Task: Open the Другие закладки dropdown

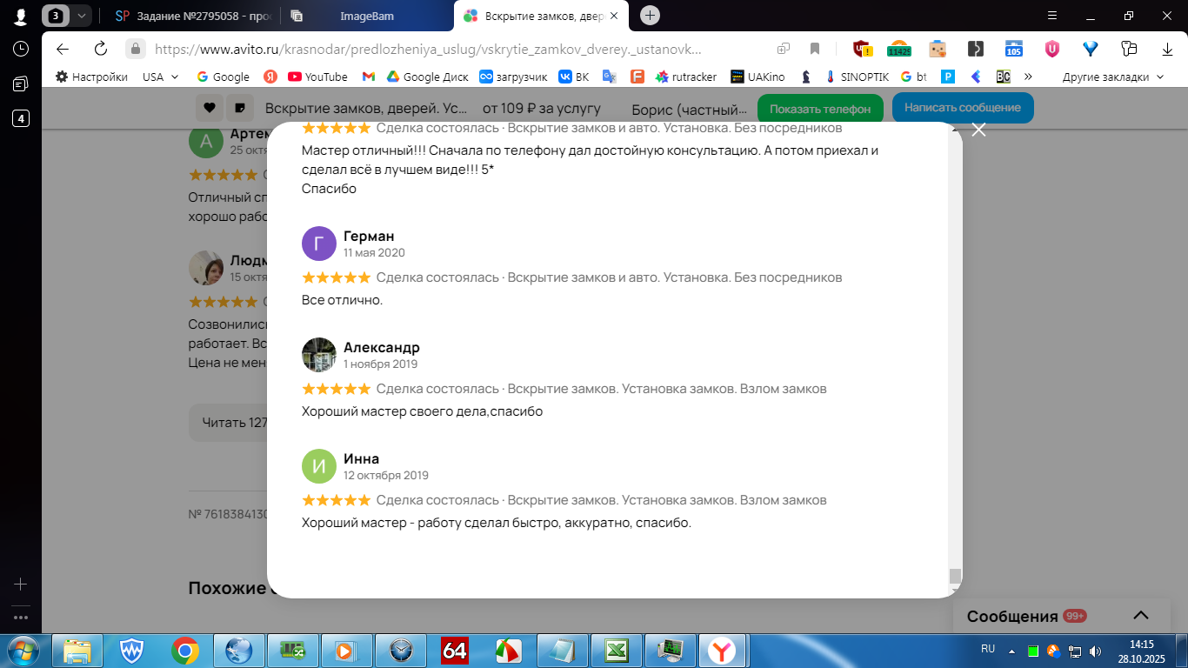Action: (1112, 77)
